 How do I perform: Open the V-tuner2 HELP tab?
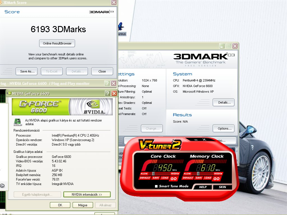[203, 187]
